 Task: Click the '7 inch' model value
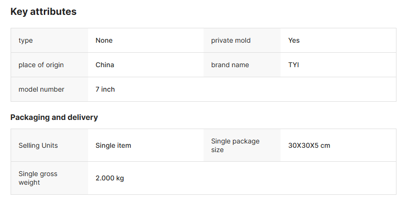[x=105, y=89]
